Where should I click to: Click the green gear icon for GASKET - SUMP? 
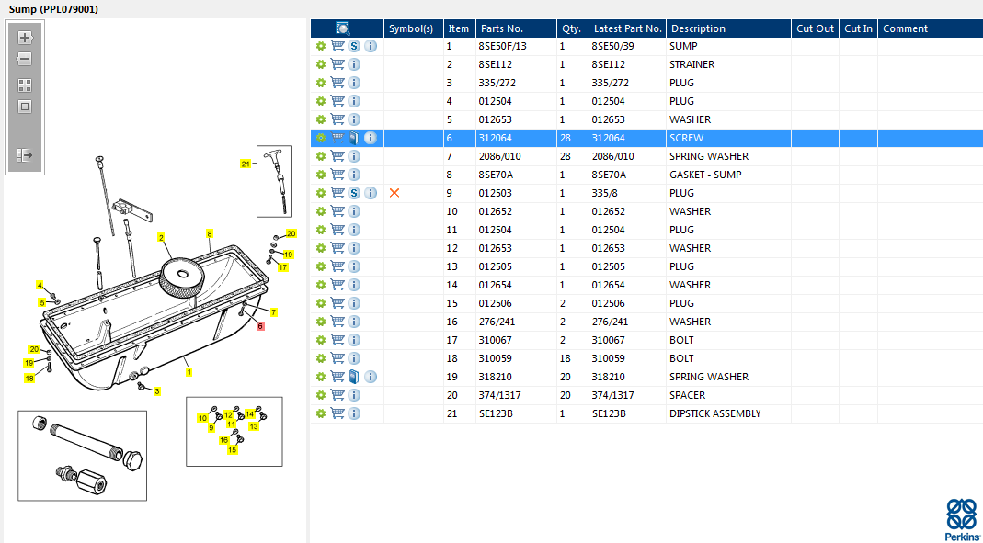click(x=321, y=175)
